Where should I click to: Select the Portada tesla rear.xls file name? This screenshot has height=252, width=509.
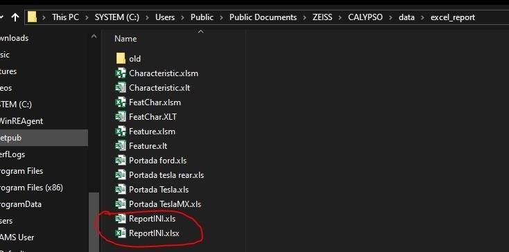(166, 175)
